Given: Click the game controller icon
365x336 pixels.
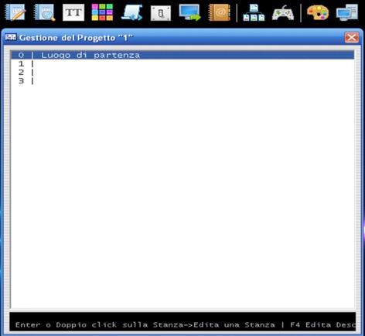Looking at the screenshot, I should 283,12.
